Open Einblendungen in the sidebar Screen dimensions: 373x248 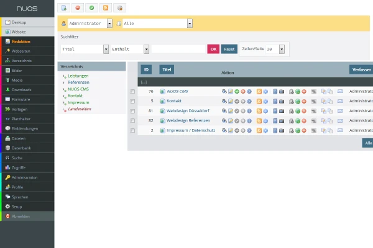[28, 128]
